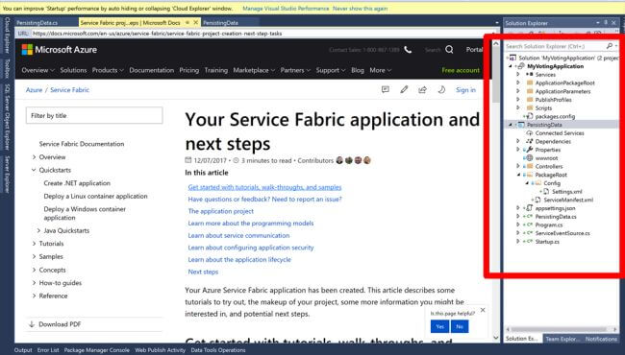Click the Solution Explorer search magnifier icon
Viewport: 625px width, 355px height.
610,46
